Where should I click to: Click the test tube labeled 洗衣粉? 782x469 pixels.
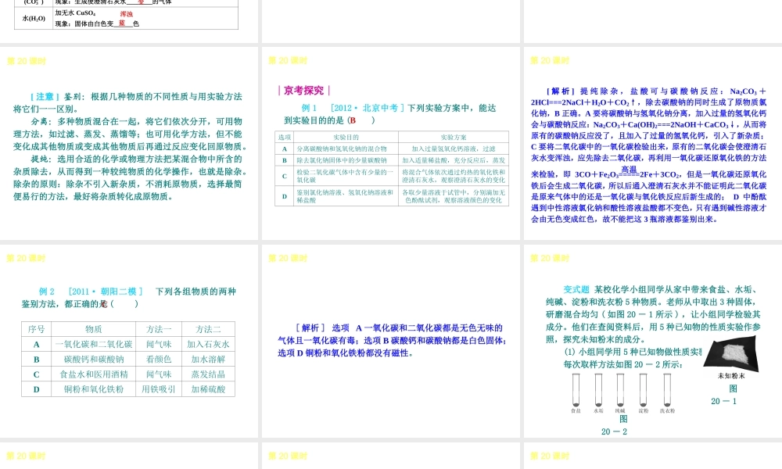(x=667, y=390)
